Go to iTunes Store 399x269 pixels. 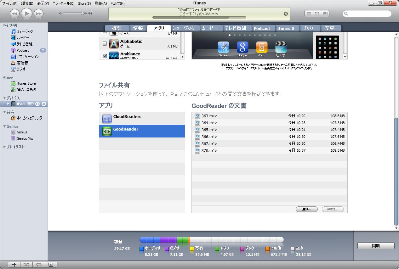[x=23, y=83]
